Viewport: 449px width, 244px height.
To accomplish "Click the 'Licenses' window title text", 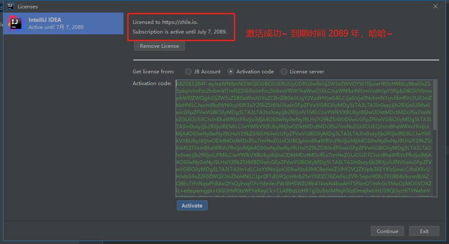I will point(27,6).
